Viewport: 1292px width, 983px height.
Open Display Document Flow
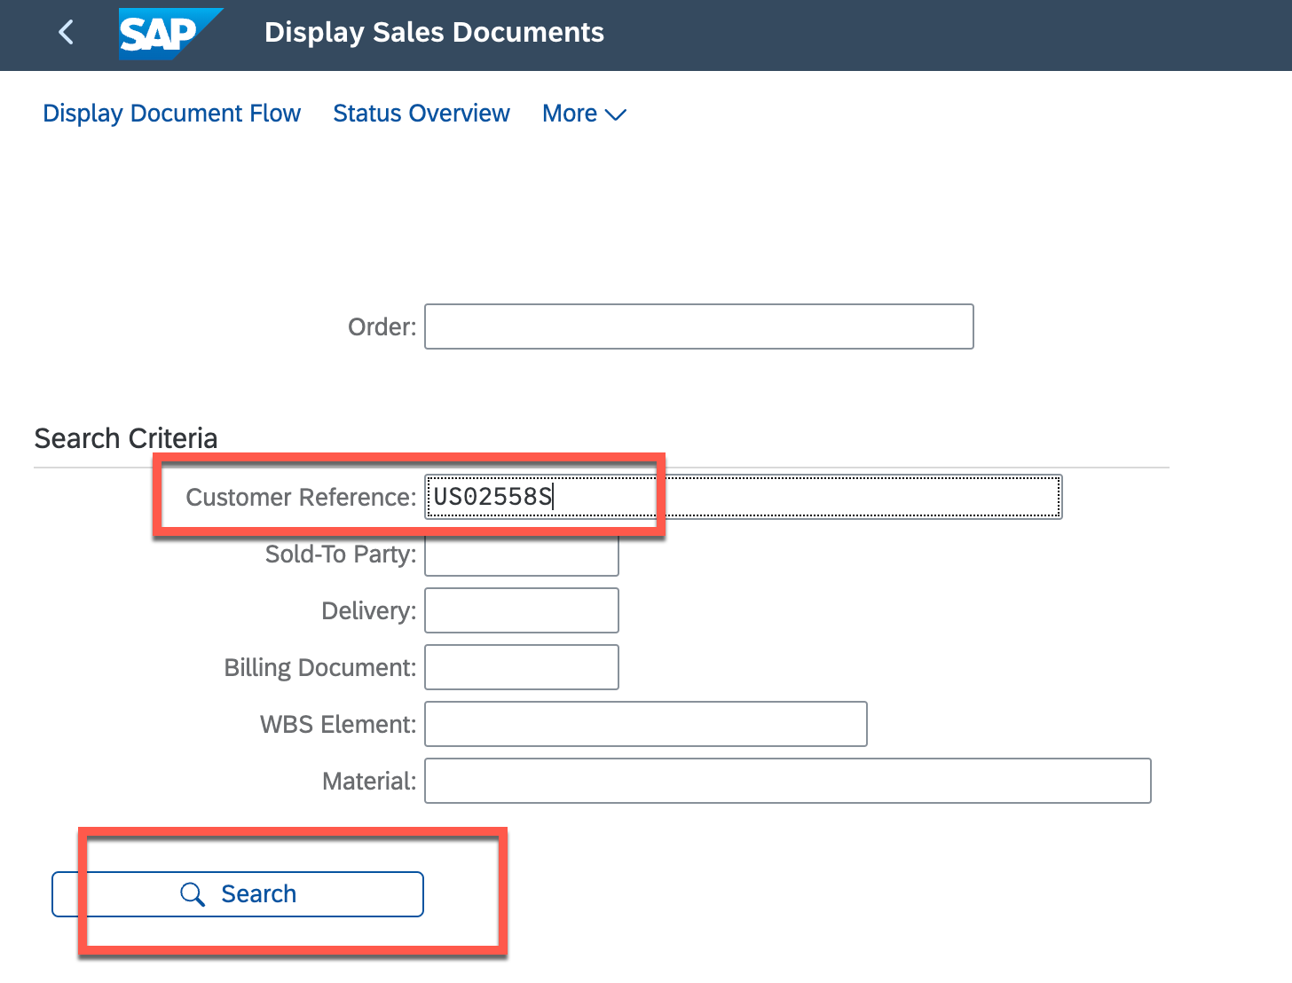pos(171,114)
